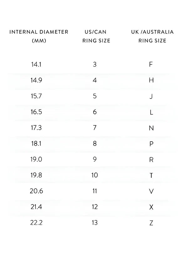188x256 pixels.
Task: Click US ring size 12
Action: 95,207
